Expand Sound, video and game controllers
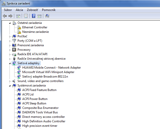This screenshot has width=160, height=129. tap(10, 81)
